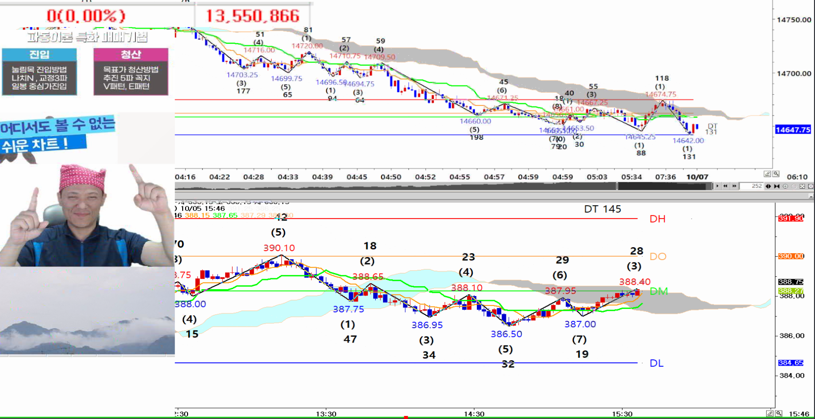815x419 pixels.
Task: Zoom in with the circled plus icon
Action: pyautogui.click(x=785, y=186)
